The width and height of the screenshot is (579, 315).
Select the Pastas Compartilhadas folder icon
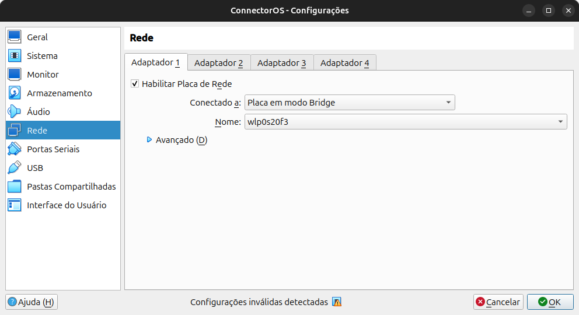[15, 186]
